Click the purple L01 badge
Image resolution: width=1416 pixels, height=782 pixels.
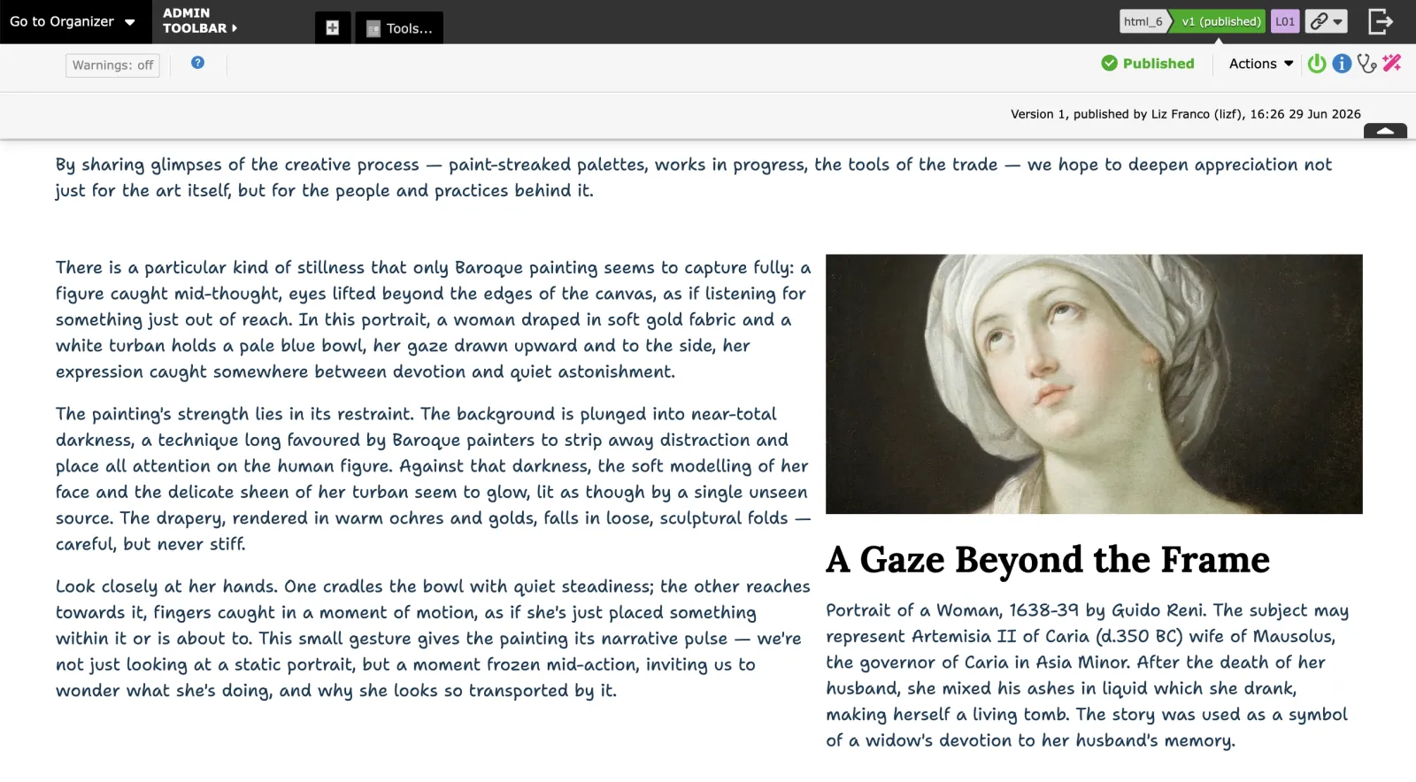pos(1285,21)
